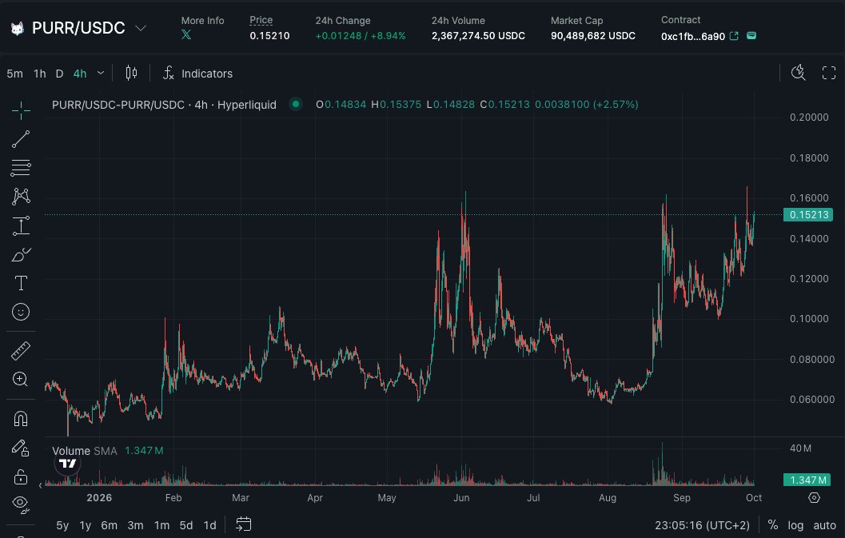Click the Market Cap value 90,489,682 USDC
Screen dimensions: 845x538
point(593,36)
